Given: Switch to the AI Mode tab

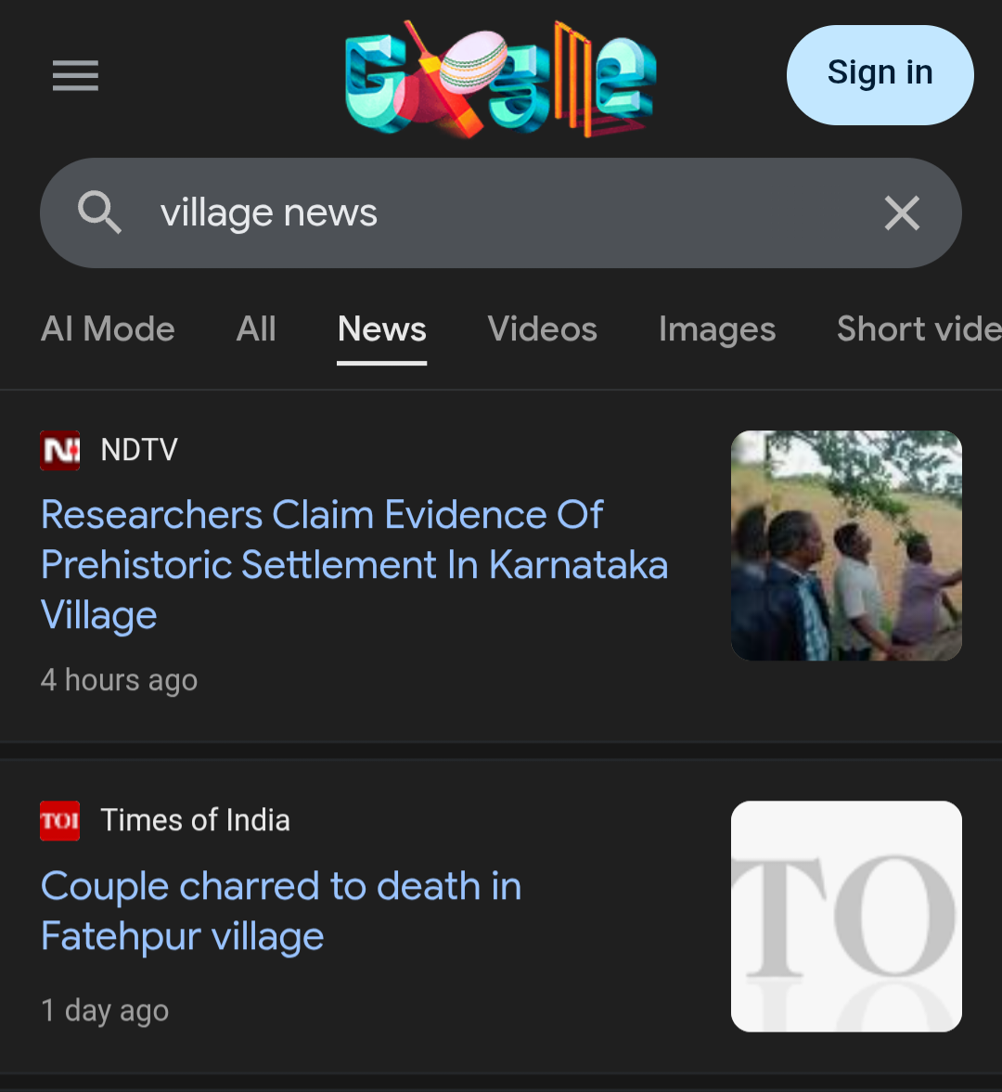Looking at the screenshot, I should click(108, 329).
